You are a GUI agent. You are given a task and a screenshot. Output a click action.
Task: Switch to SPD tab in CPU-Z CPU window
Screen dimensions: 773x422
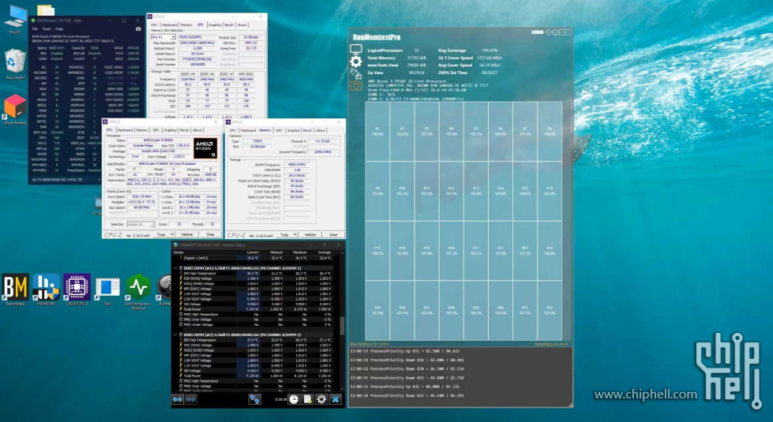point(156,130)
